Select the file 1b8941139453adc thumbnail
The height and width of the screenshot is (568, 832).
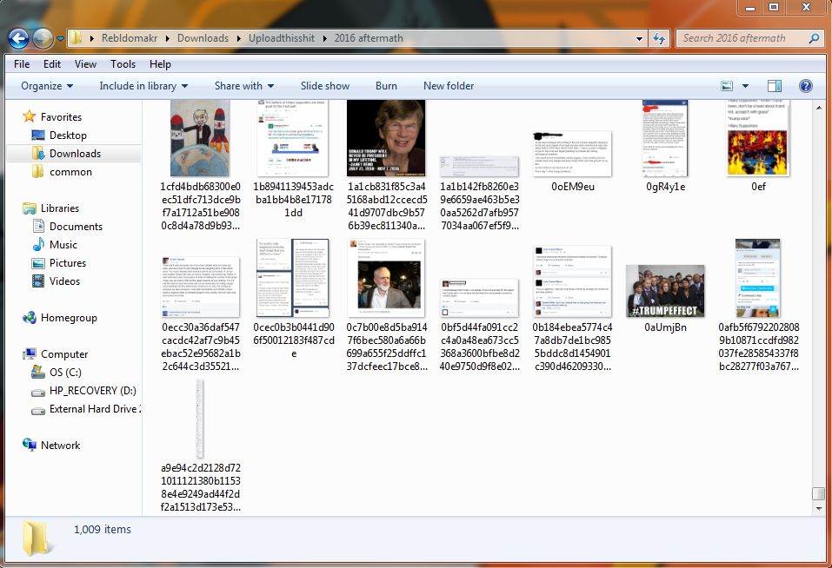click(293, 138)
